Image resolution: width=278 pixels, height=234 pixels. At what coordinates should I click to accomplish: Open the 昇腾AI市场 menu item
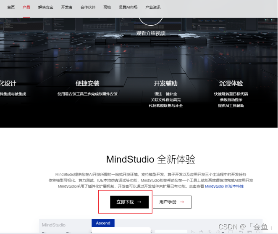(x=128, y=7)
